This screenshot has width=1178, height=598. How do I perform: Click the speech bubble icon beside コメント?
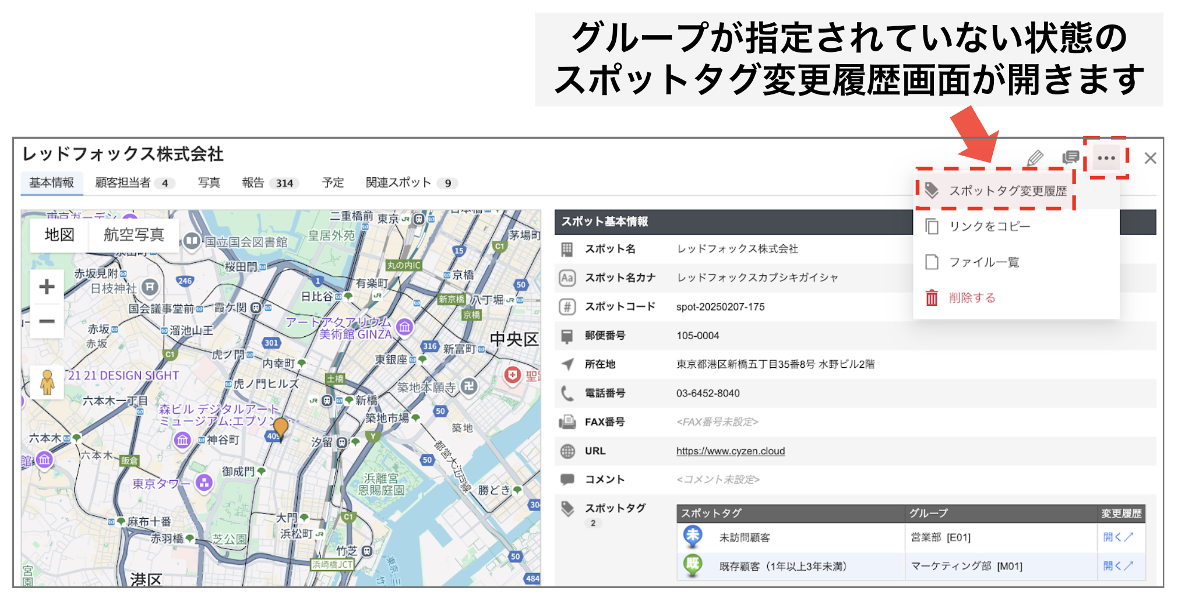coord(567,480)
